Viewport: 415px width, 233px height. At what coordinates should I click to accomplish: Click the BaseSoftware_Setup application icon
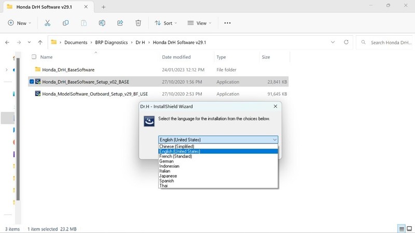[38, 82]
